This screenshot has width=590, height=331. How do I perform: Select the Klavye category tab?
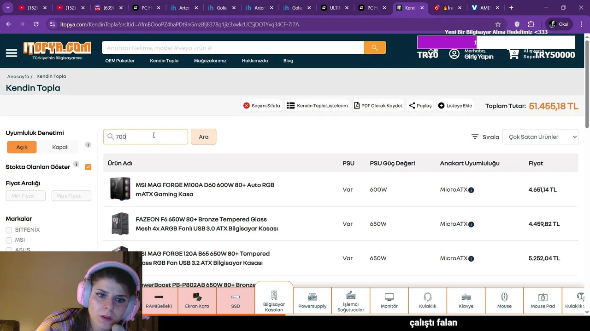click(x=466, y=301)
